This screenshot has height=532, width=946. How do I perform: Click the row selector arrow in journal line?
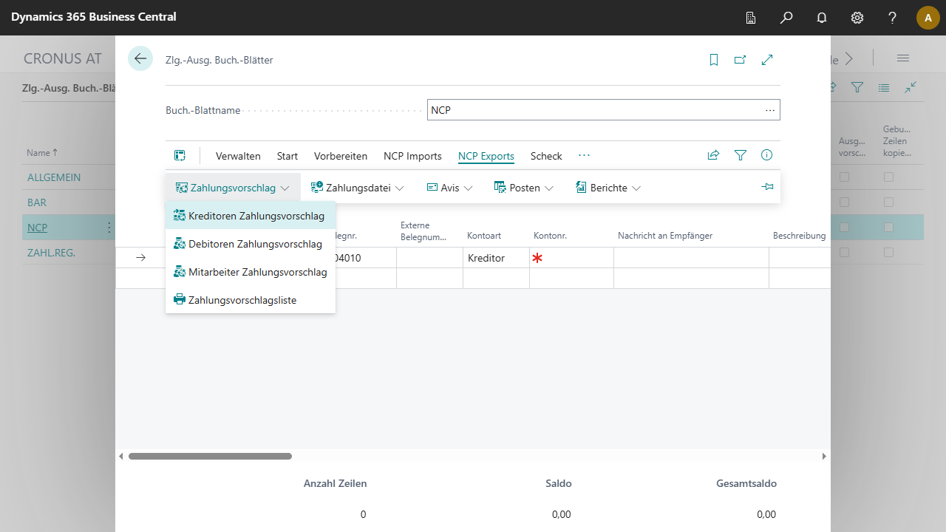140,258
